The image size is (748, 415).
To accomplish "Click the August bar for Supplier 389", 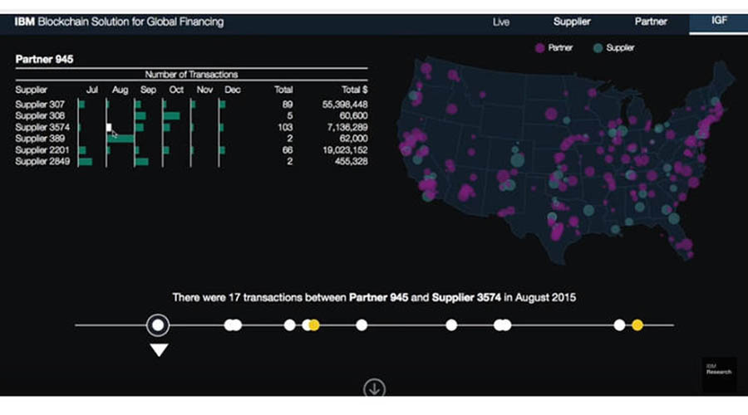I will pos(121,139).
